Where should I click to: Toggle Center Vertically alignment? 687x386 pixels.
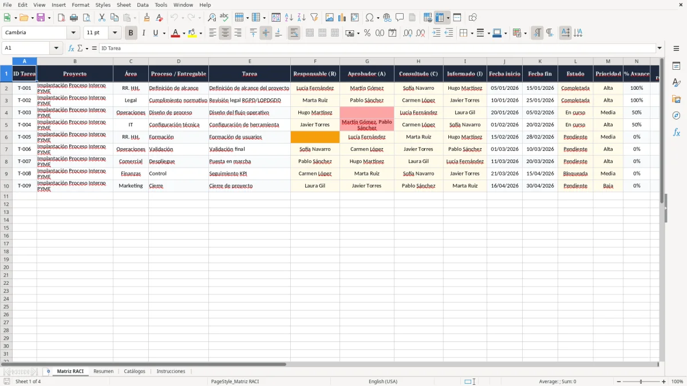coord(266,33)
